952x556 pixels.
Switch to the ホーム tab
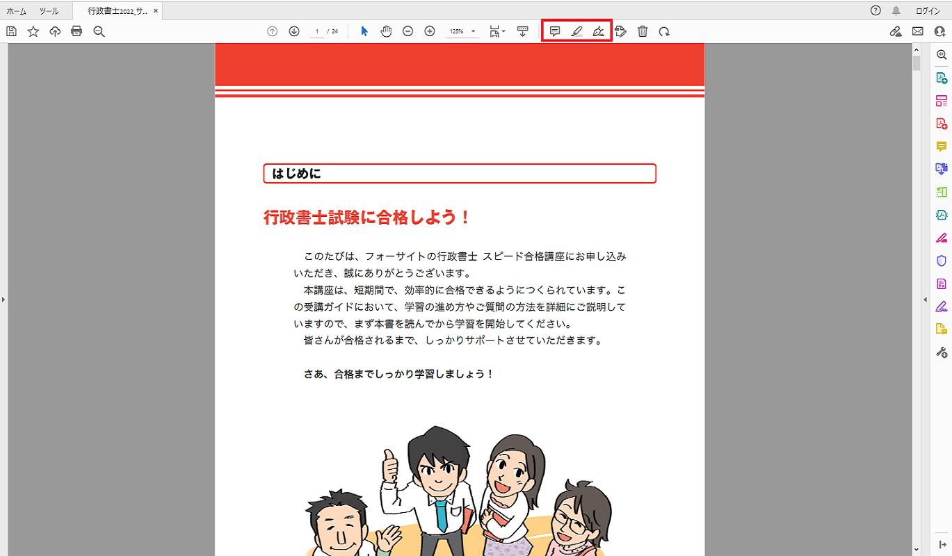tap(17, 11)
